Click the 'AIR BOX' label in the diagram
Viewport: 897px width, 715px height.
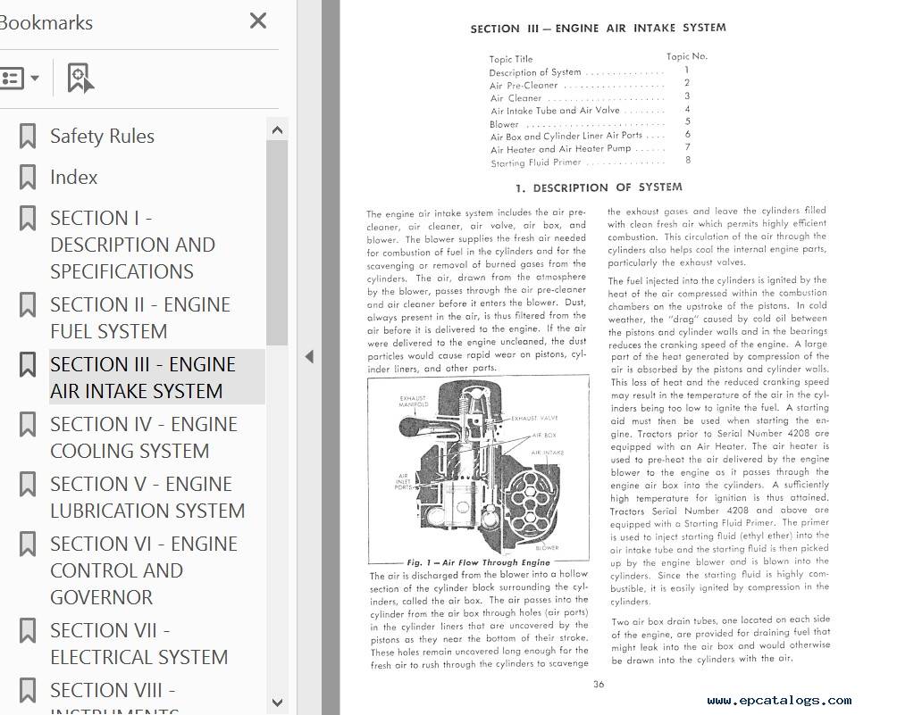point(544,435)
